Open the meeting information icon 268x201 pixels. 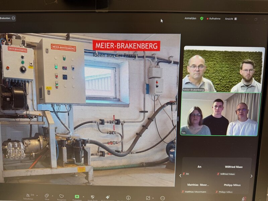pyautogui.click(x=128, y=198)
